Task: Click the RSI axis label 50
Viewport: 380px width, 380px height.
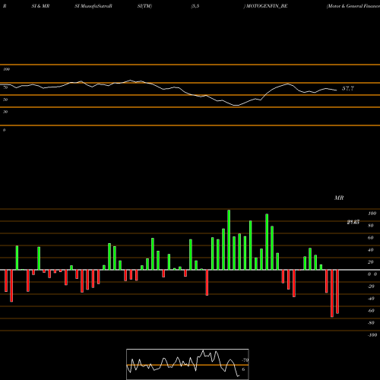Action: [x=5, y=100]
